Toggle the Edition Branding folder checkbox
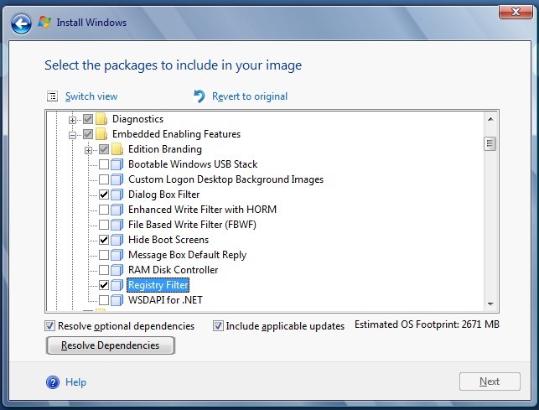The image size is (539, 410). tap(104, 149)
